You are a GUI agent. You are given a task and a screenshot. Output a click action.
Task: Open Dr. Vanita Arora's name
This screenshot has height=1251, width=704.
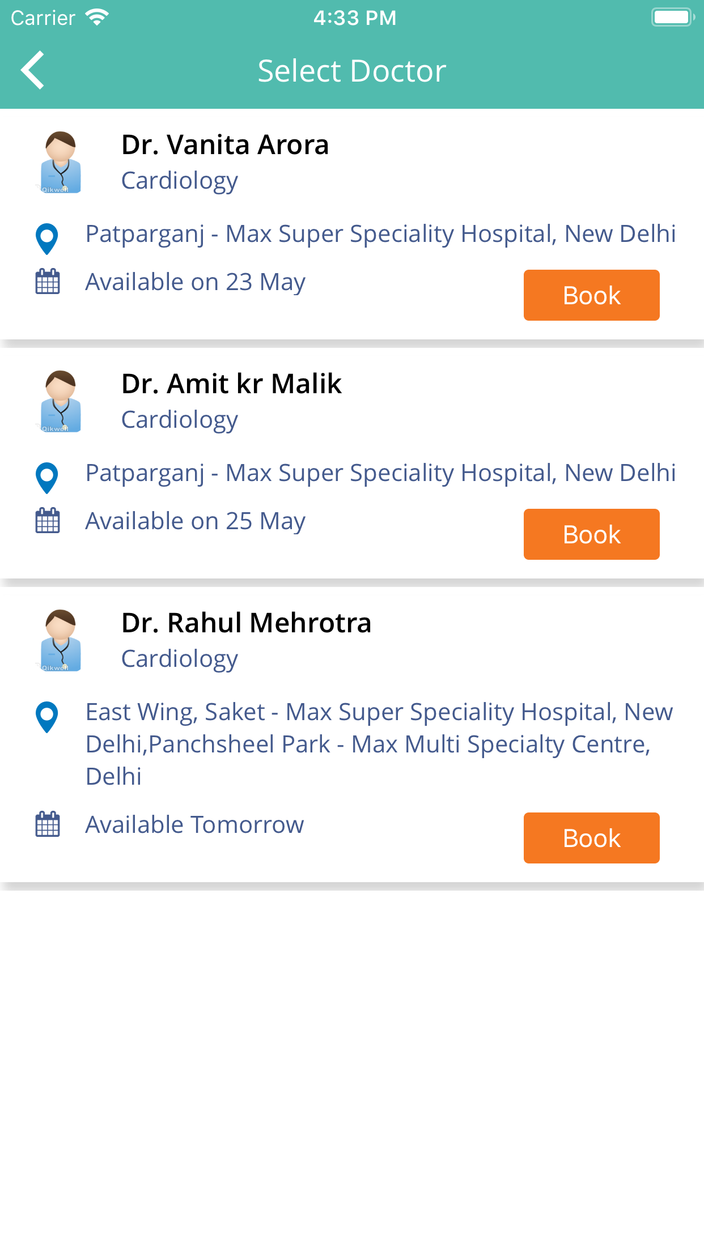click(225, 145)
